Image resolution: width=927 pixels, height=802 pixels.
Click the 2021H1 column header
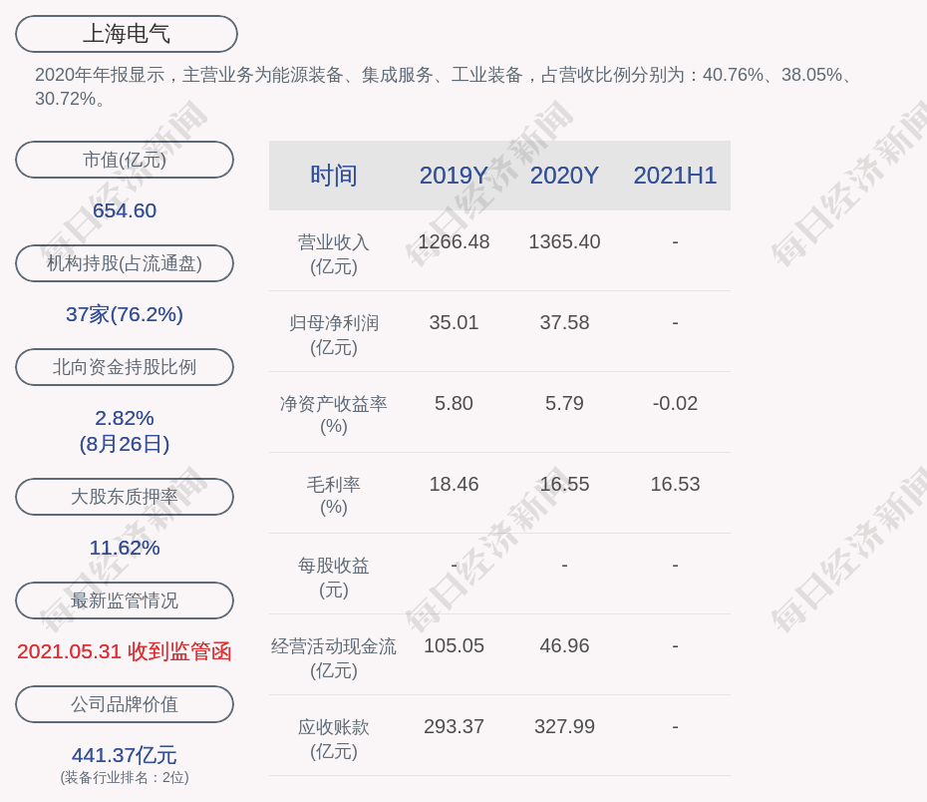pyautogui.click(x=675, y=176)
